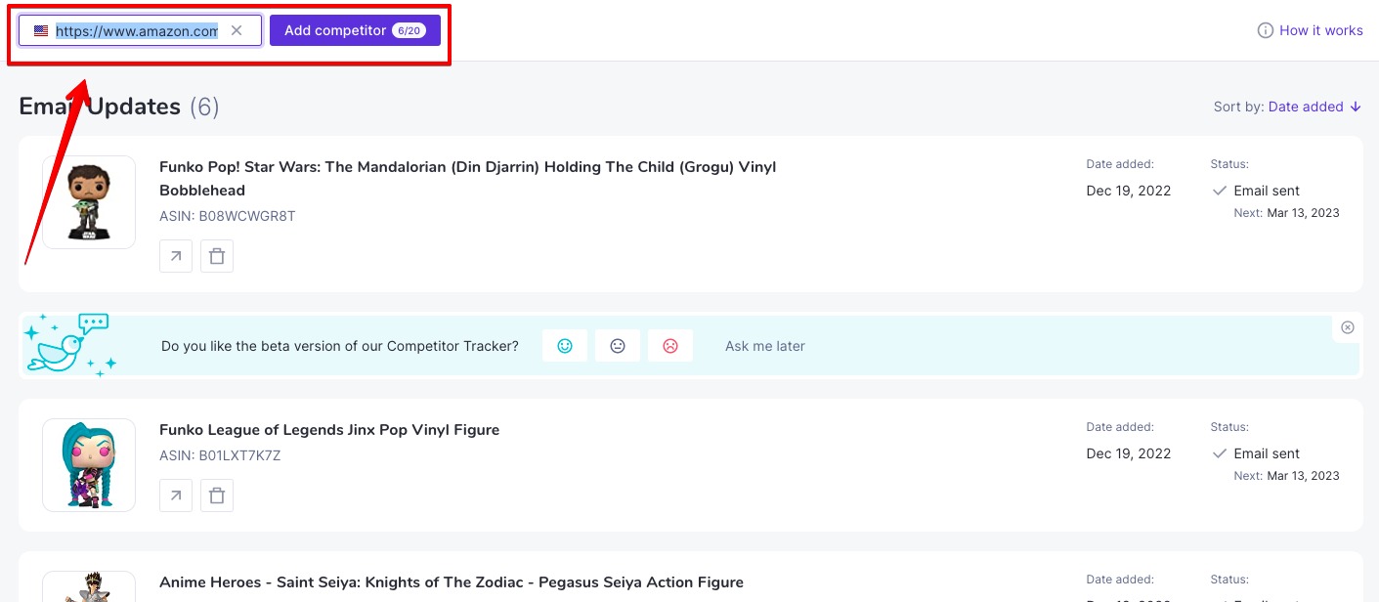This screenshot has width=1379, height=602.
Task: Click the Funko Pop Mandalorian product title
Action: (467, 179)
